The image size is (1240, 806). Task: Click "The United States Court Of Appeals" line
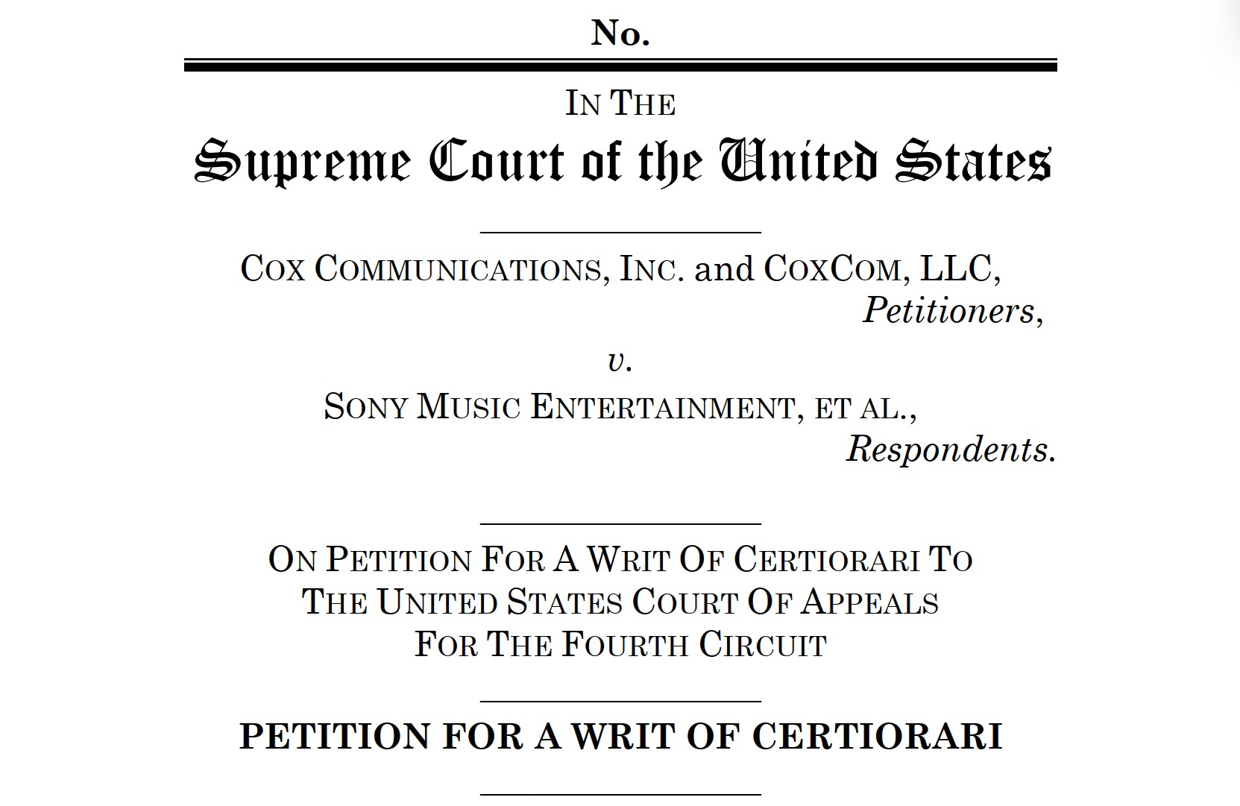(620, 602)
